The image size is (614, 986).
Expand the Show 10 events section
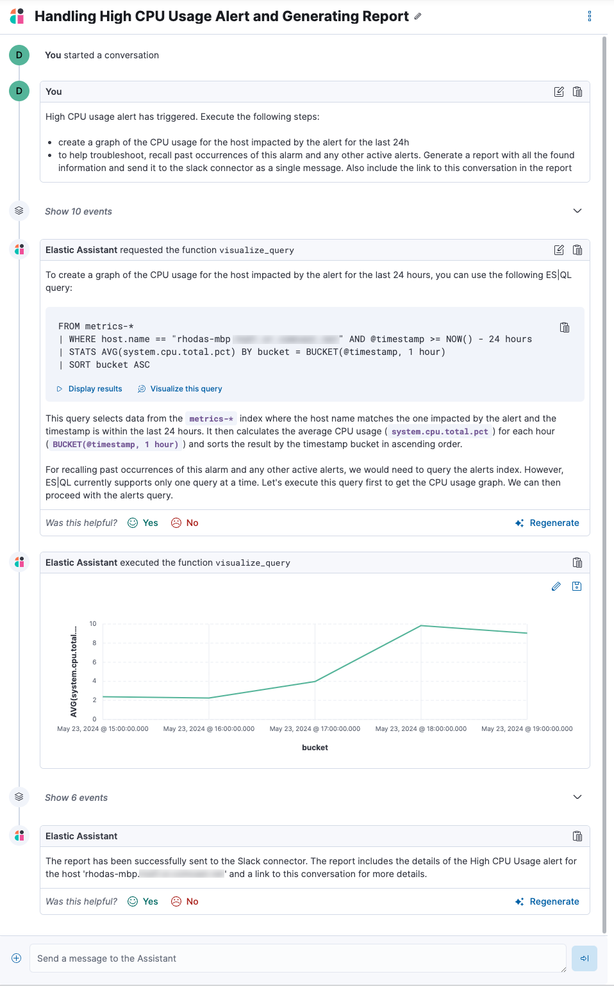coord(78,211)
